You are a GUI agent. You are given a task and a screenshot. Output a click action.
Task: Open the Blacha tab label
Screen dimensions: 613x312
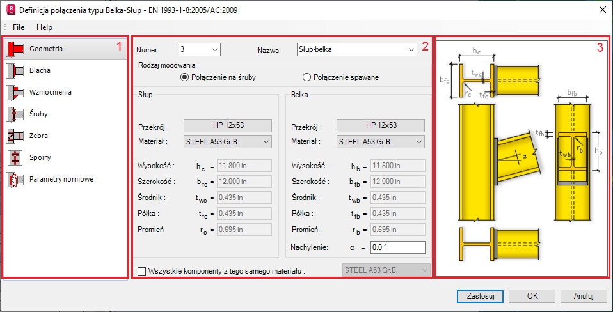[40, 71]
